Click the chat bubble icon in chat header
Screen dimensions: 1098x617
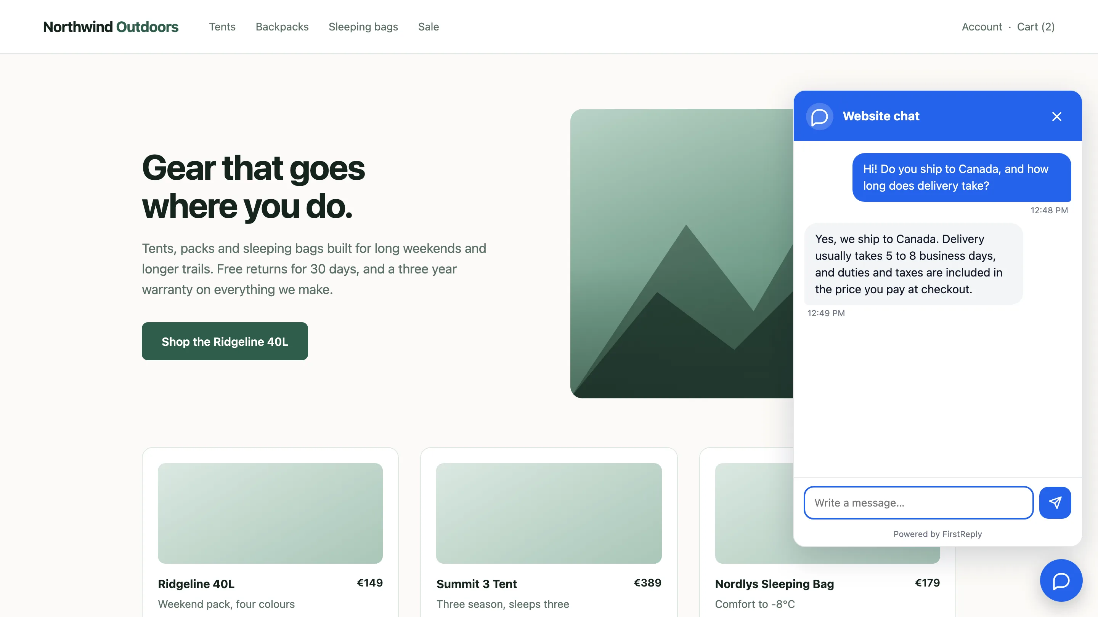click(819, 116)
